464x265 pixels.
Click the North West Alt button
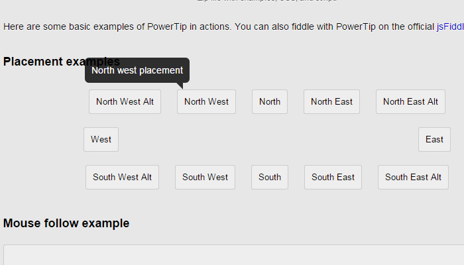pos(125,102)
